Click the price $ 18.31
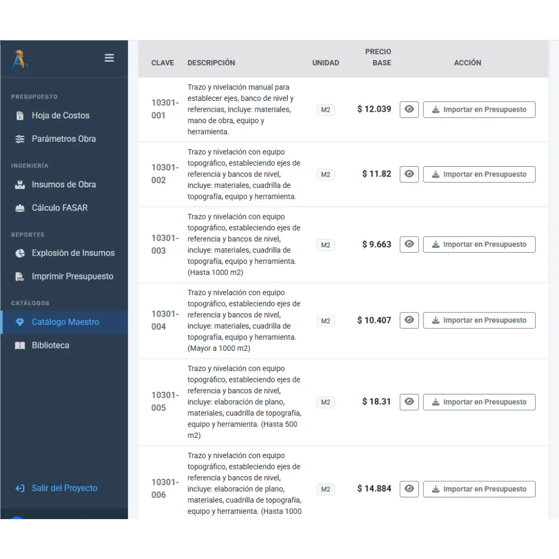 click(x=376, y=402)
